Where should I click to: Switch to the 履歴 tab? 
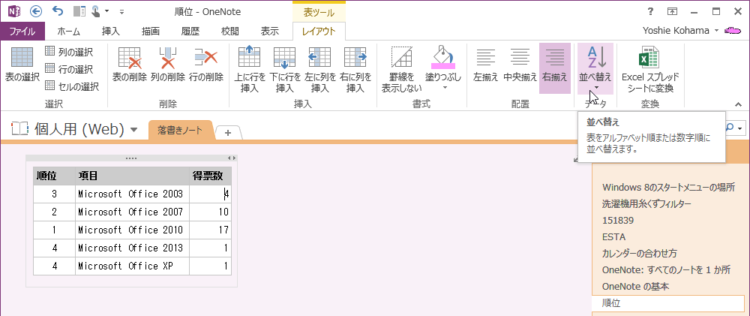tap(190, 32)
